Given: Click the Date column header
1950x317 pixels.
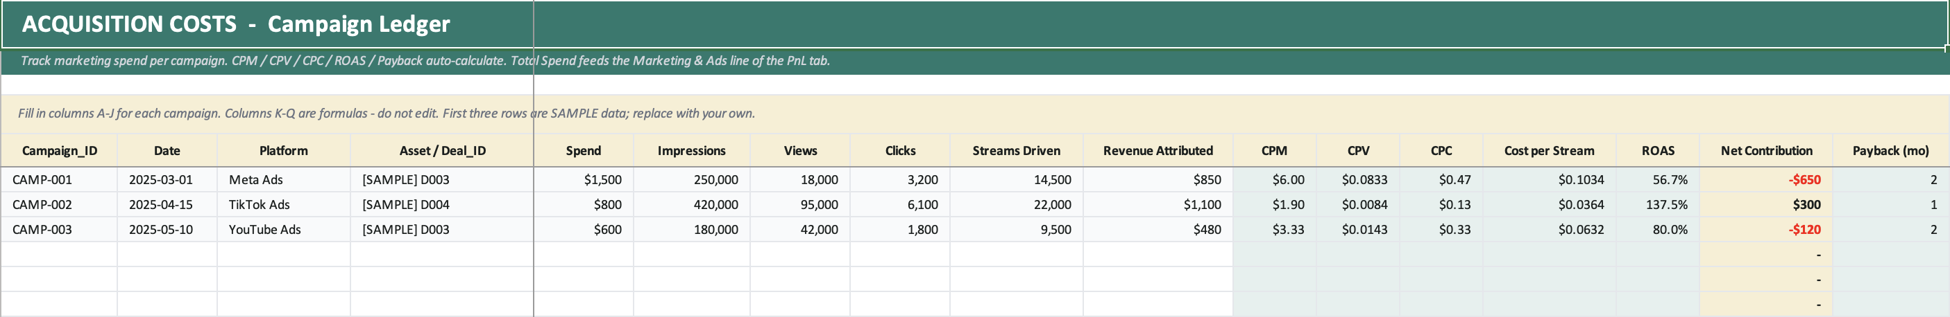Looking at the screenshot, I should [167, 151].
